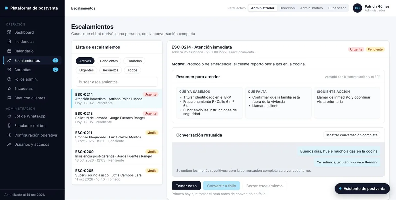Image resolution: width=396 pixels, height=200 pixels.
Task: Click message 'Ya salimos, ¿quién nos va a llamar?'
Action: (x=347, y=162)
